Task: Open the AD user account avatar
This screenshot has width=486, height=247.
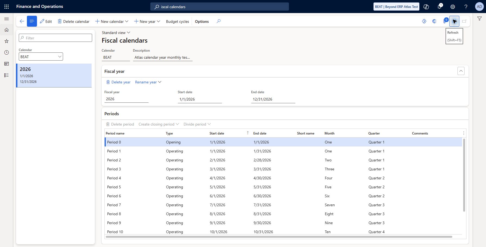Action: click(x=479, y=7)
